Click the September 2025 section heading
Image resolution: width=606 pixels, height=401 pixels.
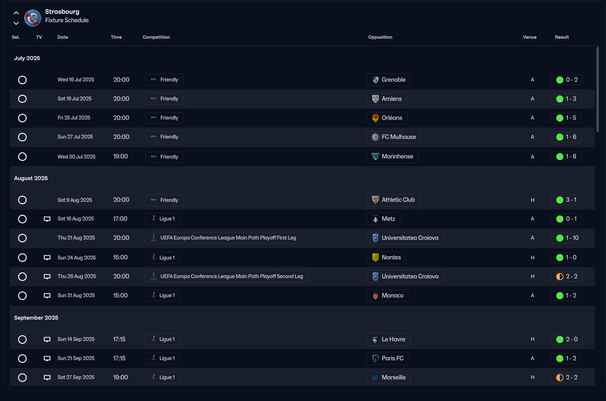[36, 318]
